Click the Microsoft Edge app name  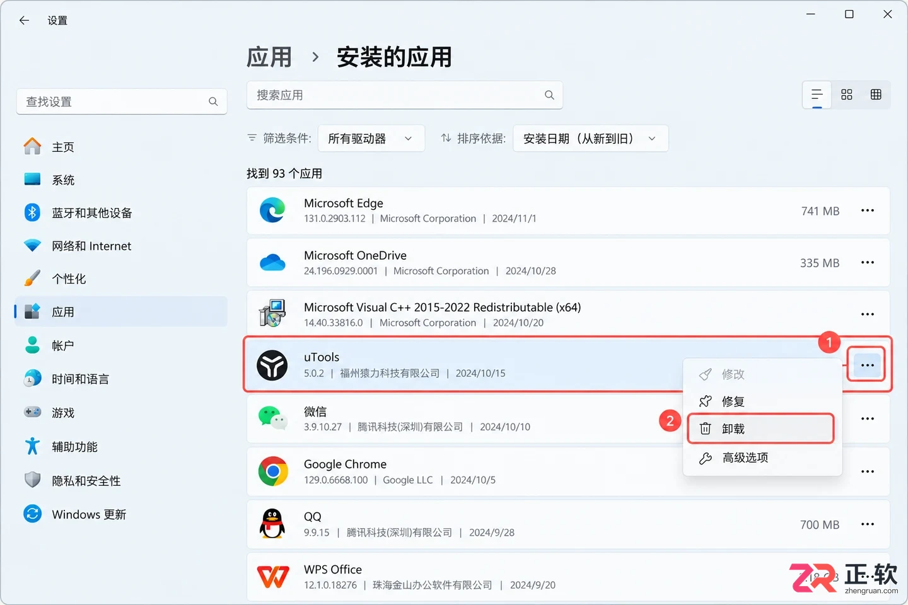[x=344, y=203]
